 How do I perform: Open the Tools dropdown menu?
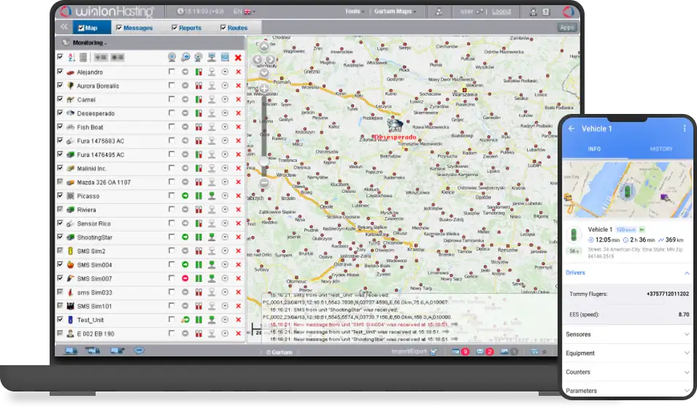[354, 12]
